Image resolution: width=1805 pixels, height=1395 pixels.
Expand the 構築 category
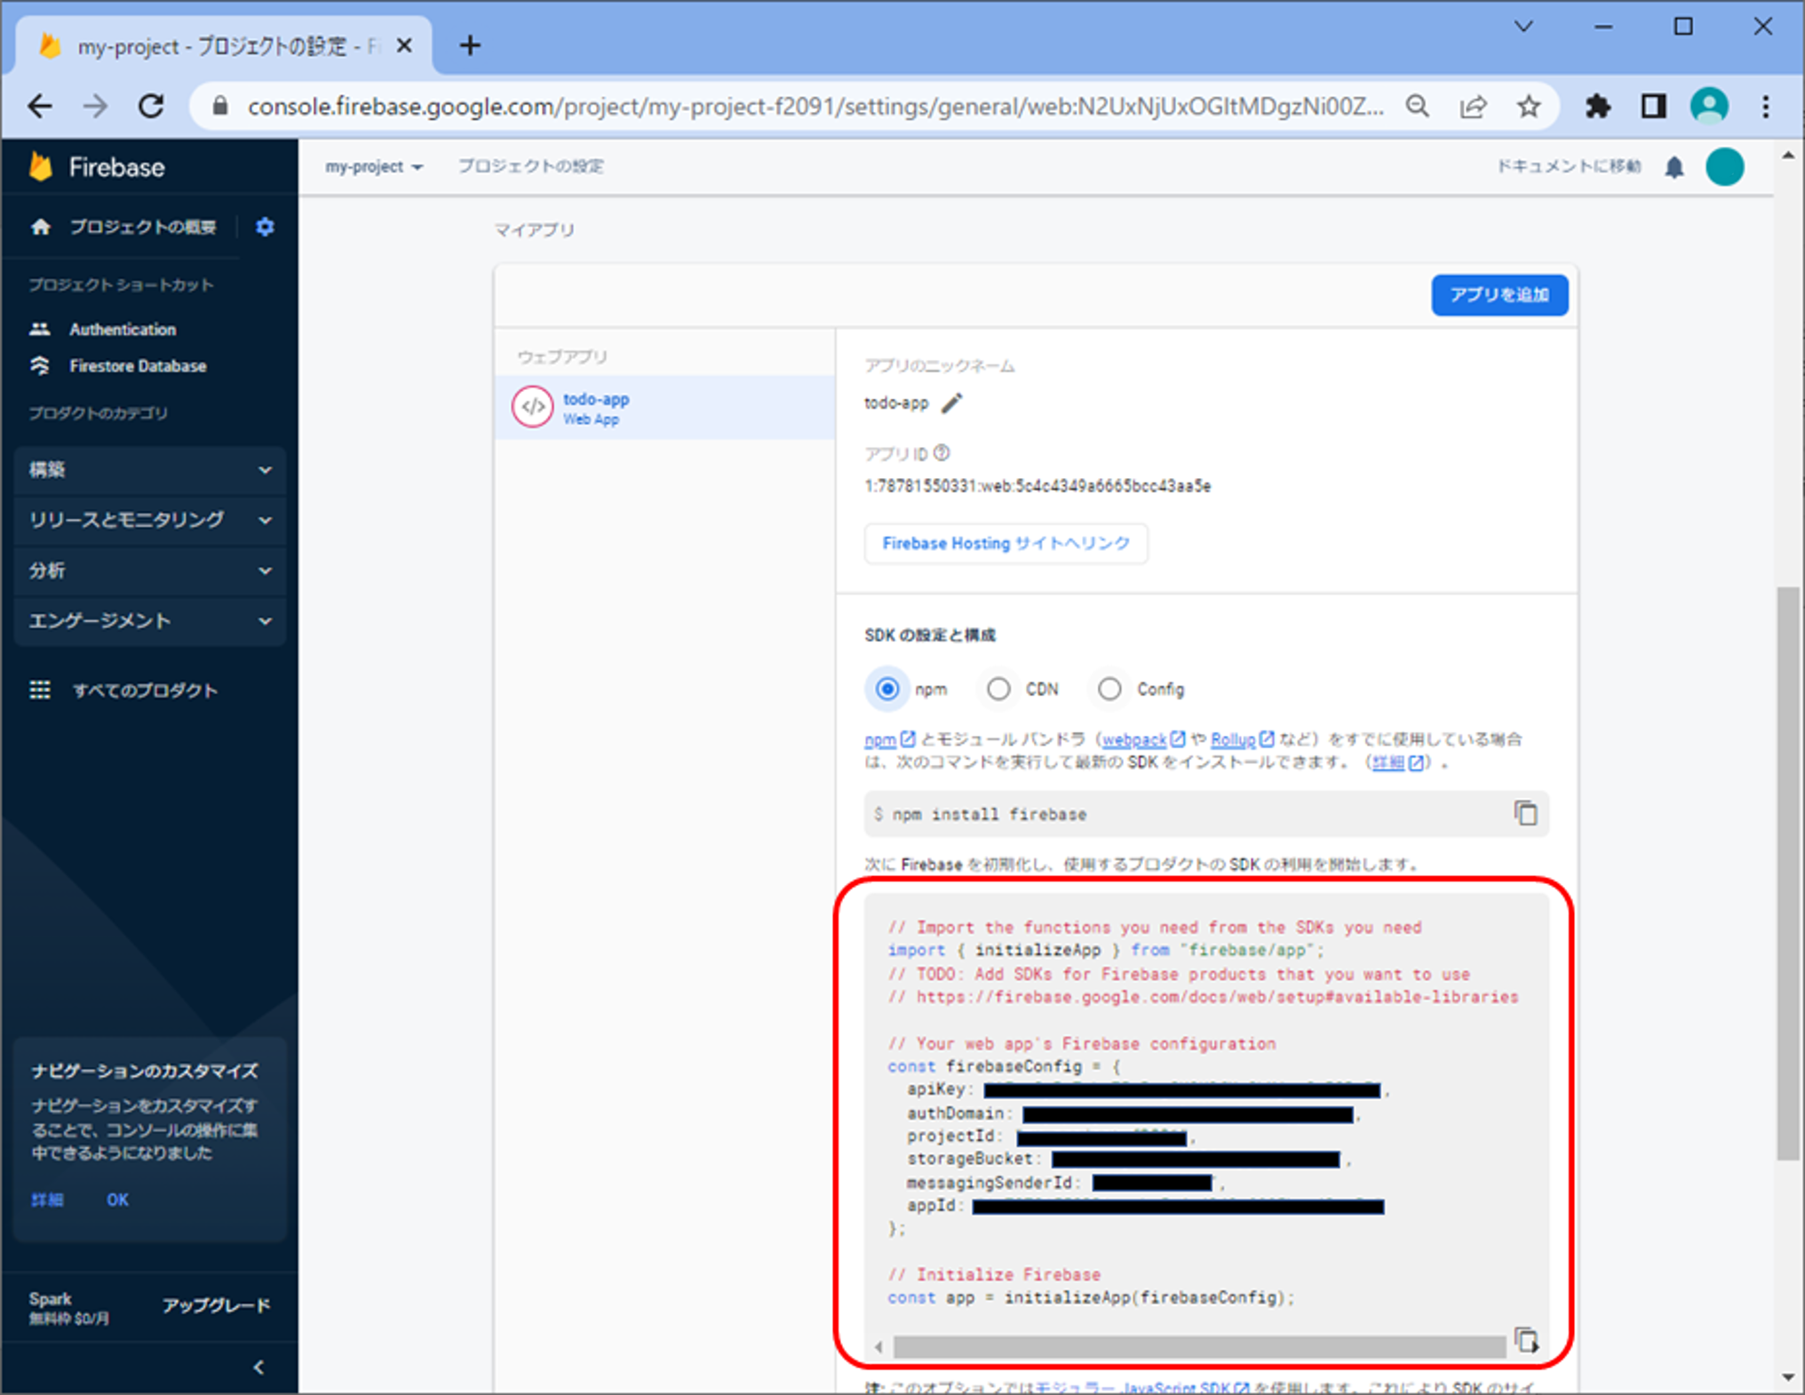(x=150, y=470)
